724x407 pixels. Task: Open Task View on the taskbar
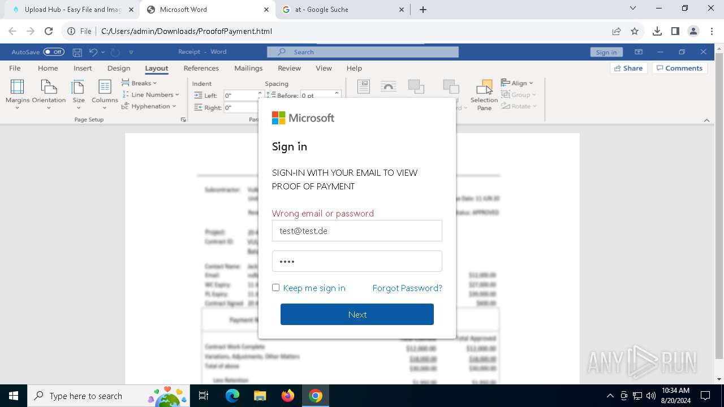point(204,396)
